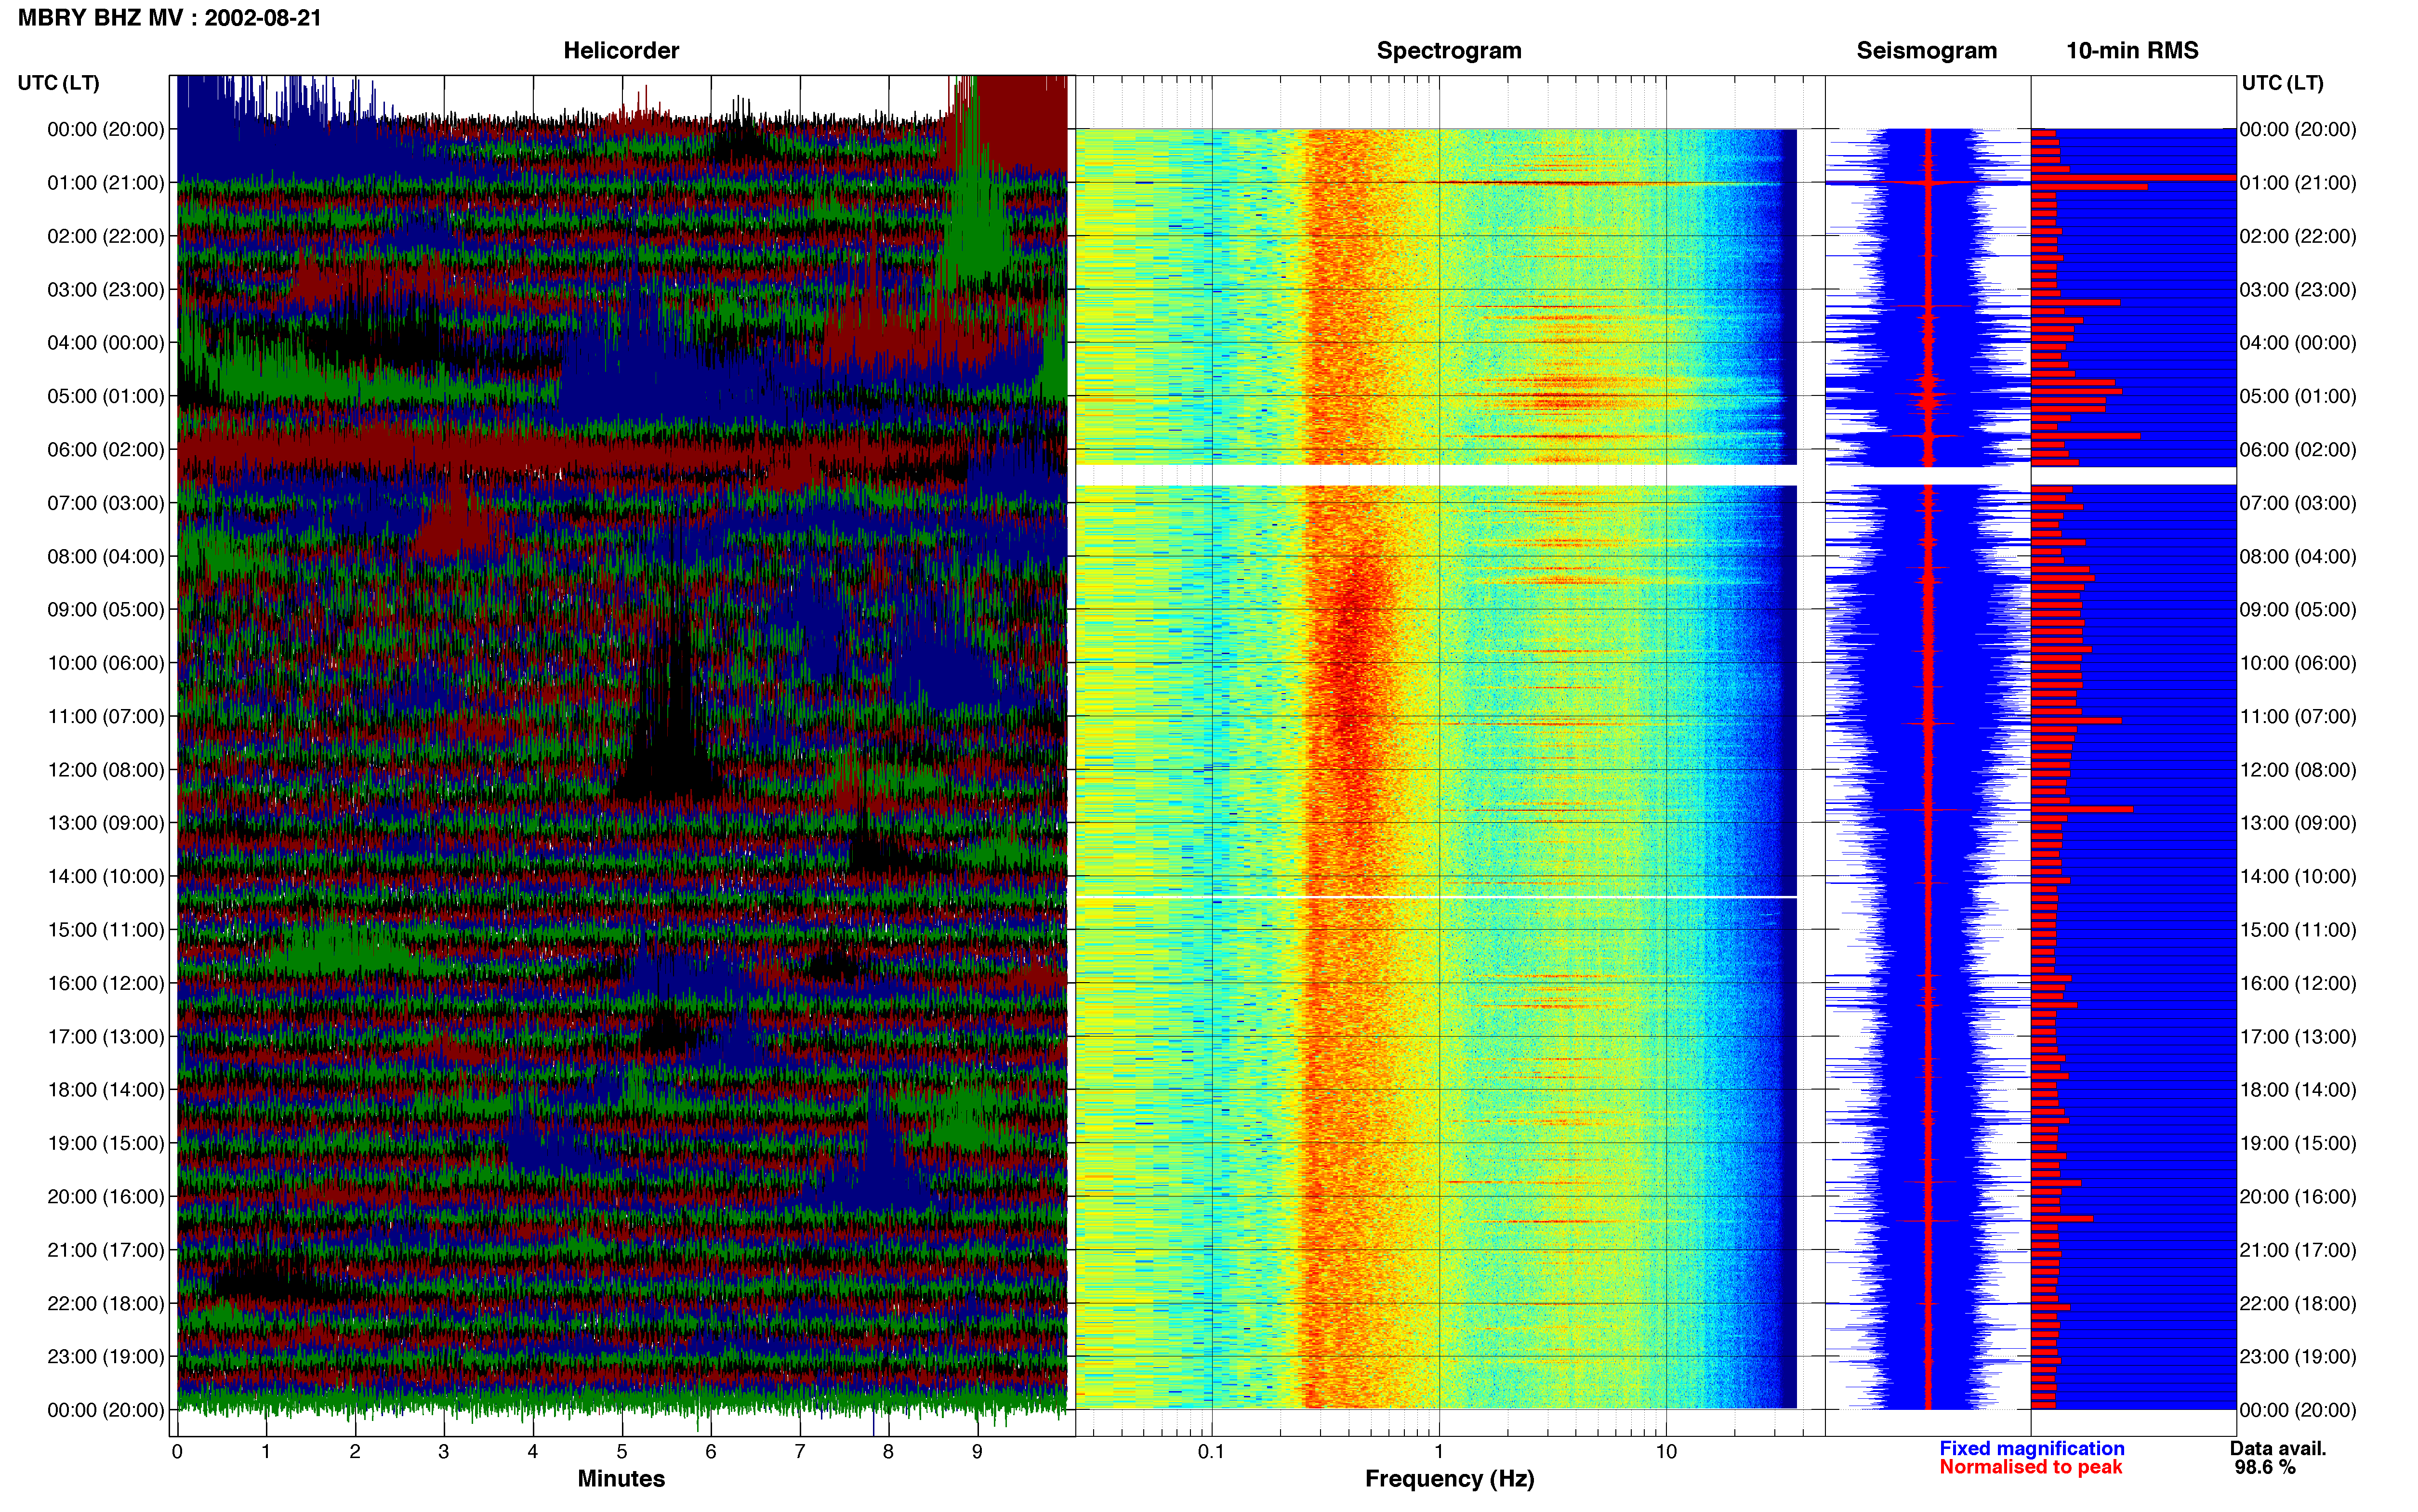Click the '3' tick on the Minutes axis
Image resolution: width=2418 pixels, height=1512 pixels.
444,1452
